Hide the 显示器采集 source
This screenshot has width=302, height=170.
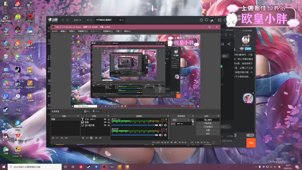pyautogui.click(x=105, y=125)
